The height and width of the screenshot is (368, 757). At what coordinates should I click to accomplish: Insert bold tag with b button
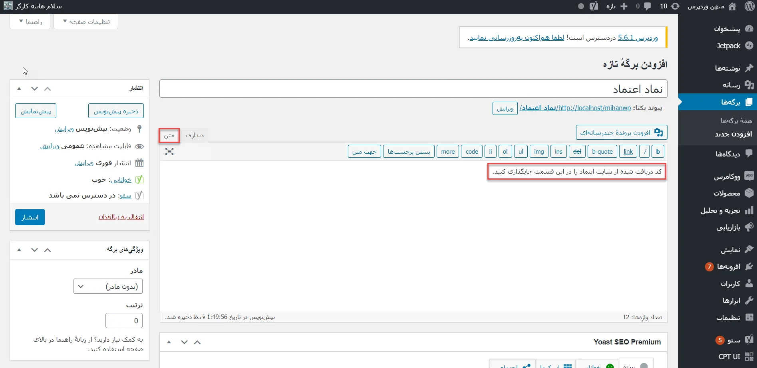[x=658, y=152]
